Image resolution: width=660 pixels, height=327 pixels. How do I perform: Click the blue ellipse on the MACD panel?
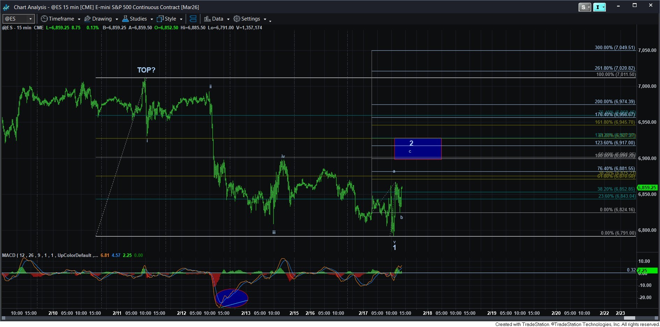click(x=232, y=298)
